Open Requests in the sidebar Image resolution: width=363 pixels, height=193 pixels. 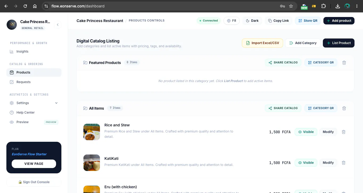(34, 82)
